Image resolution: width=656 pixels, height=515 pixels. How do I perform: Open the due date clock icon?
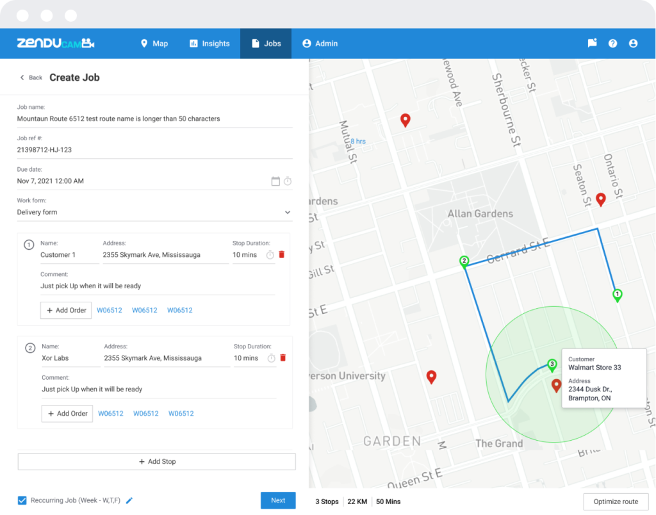tap(288, 181)
